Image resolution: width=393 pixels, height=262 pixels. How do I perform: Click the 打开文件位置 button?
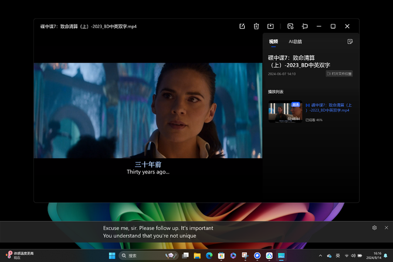pos(339,74)
